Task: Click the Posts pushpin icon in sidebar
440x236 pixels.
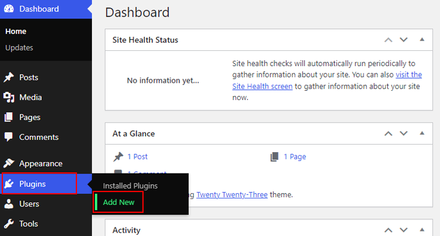Action: coord(9,78)
